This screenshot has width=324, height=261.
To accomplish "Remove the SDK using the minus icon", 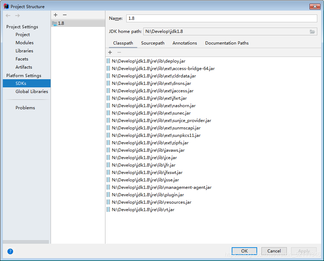I will [x=64, y=15].
